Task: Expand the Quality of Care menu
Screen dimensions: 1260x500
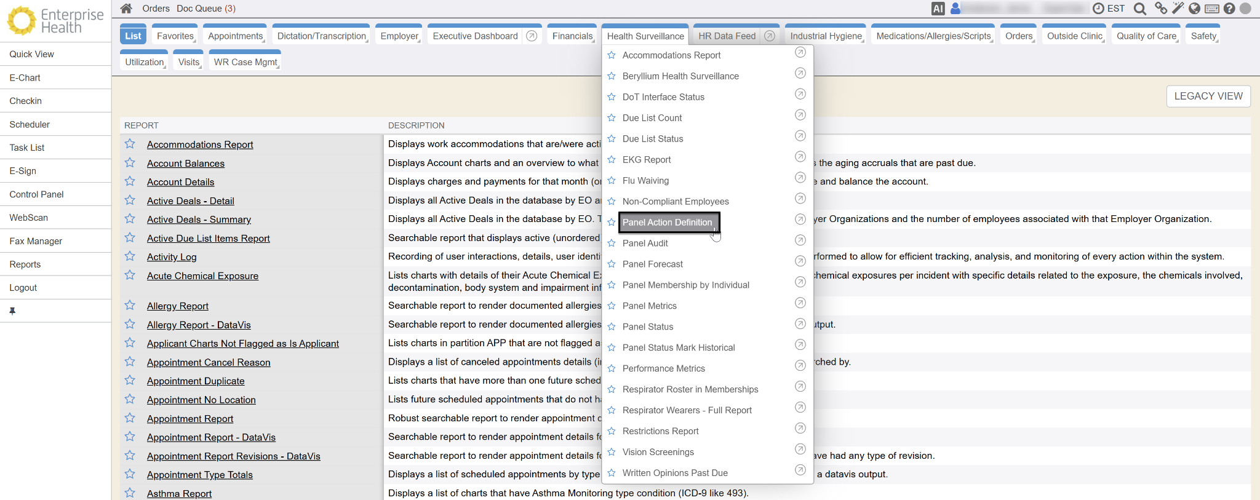Action: point(1146,36)
